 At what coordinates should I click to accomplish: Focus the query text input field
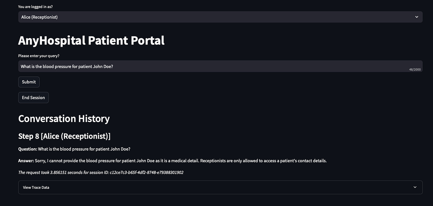[220, 66]
